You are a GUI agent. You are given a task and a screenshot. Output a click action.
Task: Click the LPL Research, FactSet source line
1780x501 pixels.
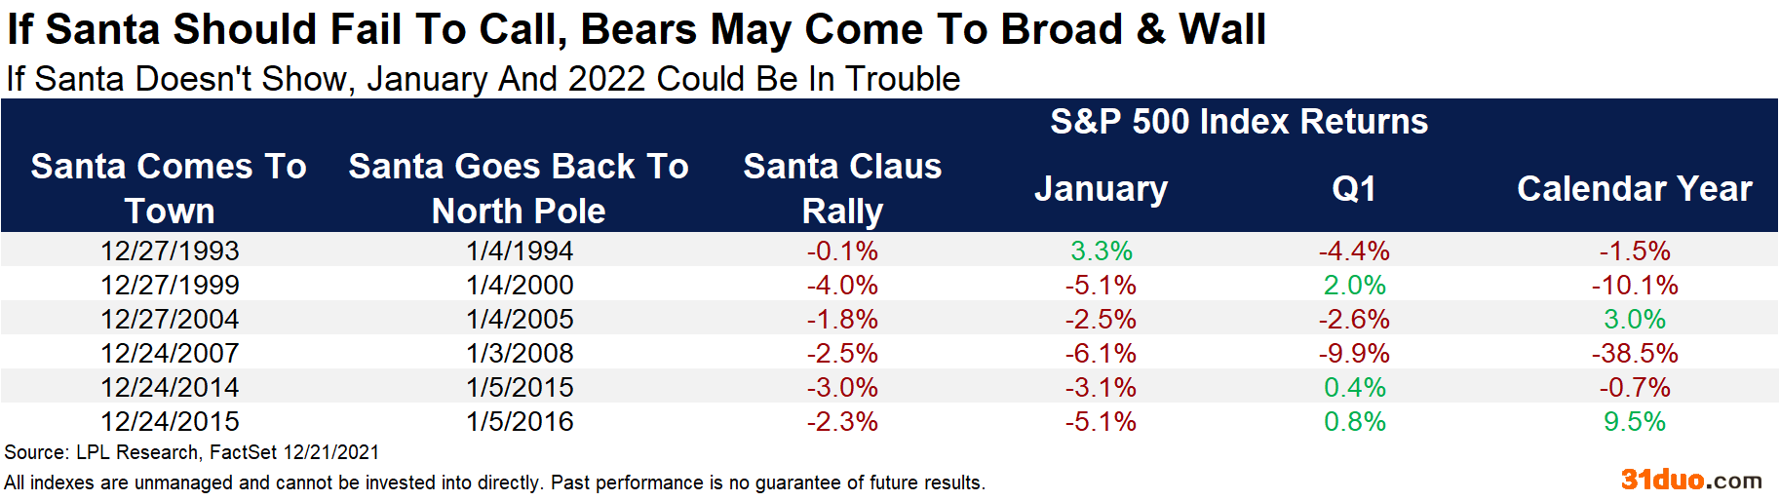tap(192, 452)
